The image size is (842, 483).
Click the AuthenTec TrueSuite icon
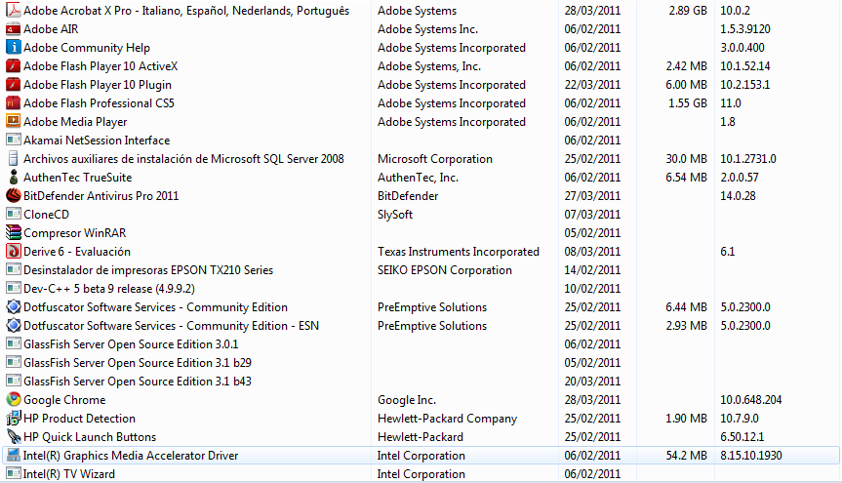pos(14,178)
